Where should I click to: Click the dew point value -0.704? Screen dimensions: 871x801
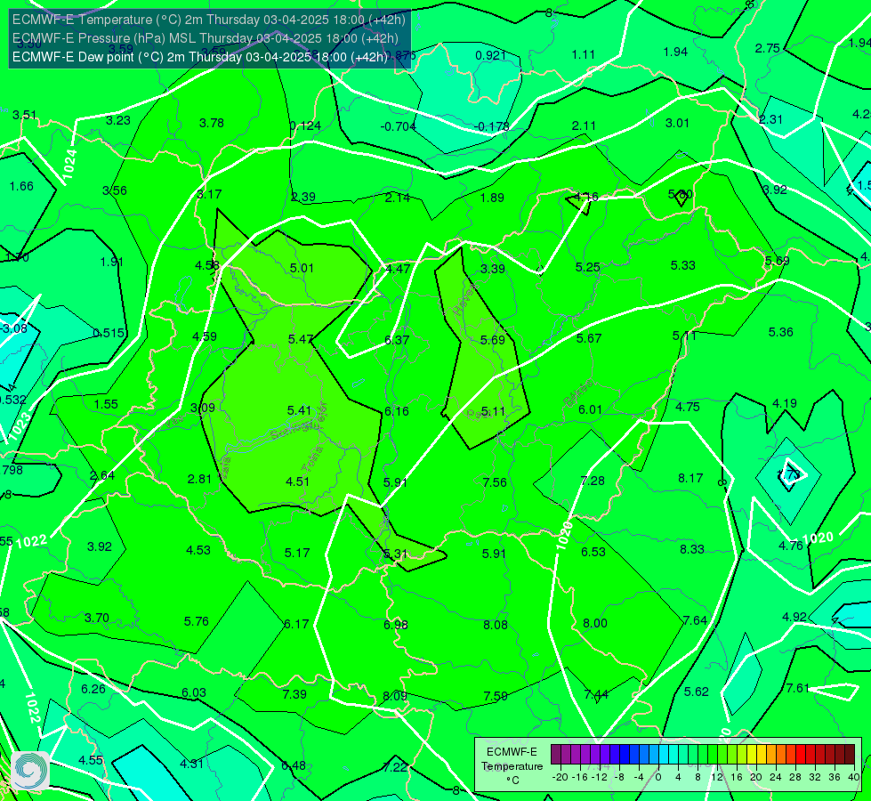[398, 126]
